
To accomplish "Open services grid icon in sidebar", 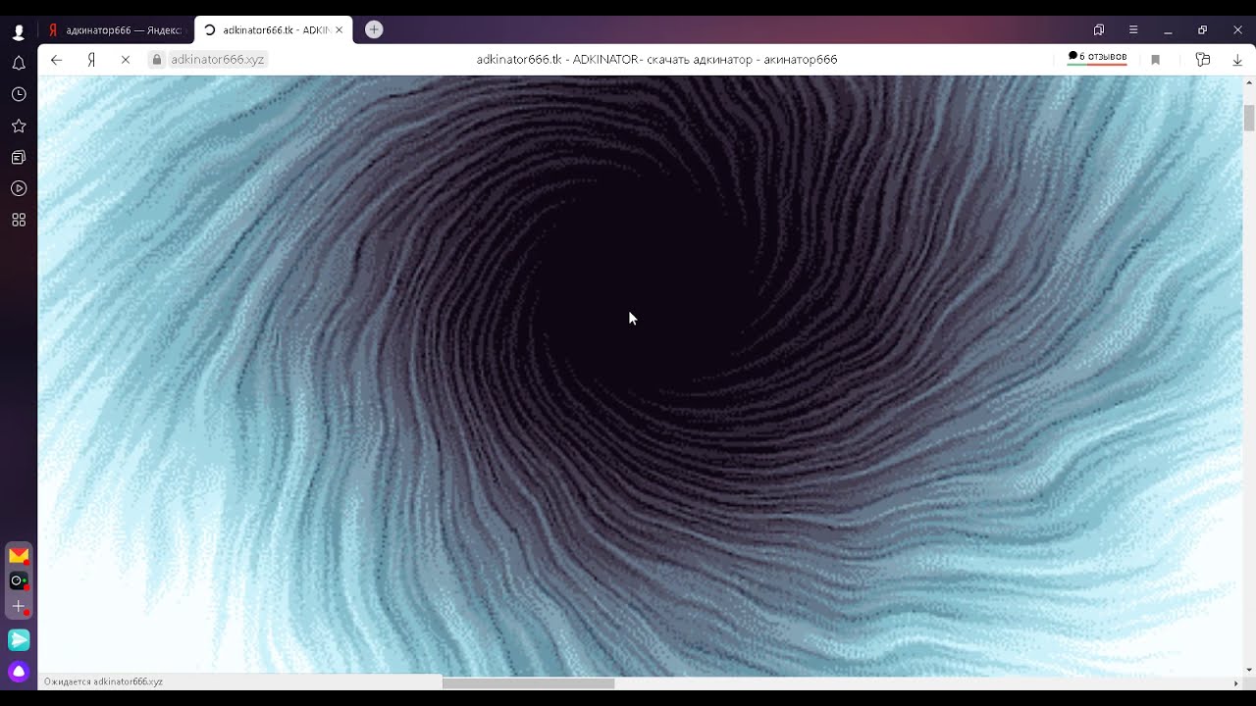I will click(x=19, y=220).
